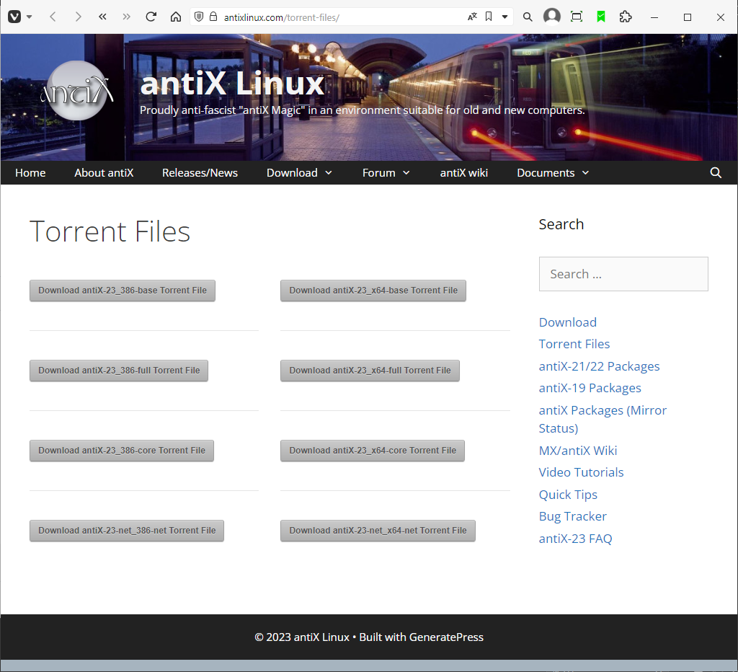Click the address bar URL text
The image size is (738, 672).
(282, 17)
